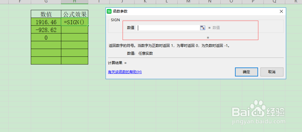Screen dimensions: 302x132
Task: Select column F header
Action: click(x=20, y=2)
